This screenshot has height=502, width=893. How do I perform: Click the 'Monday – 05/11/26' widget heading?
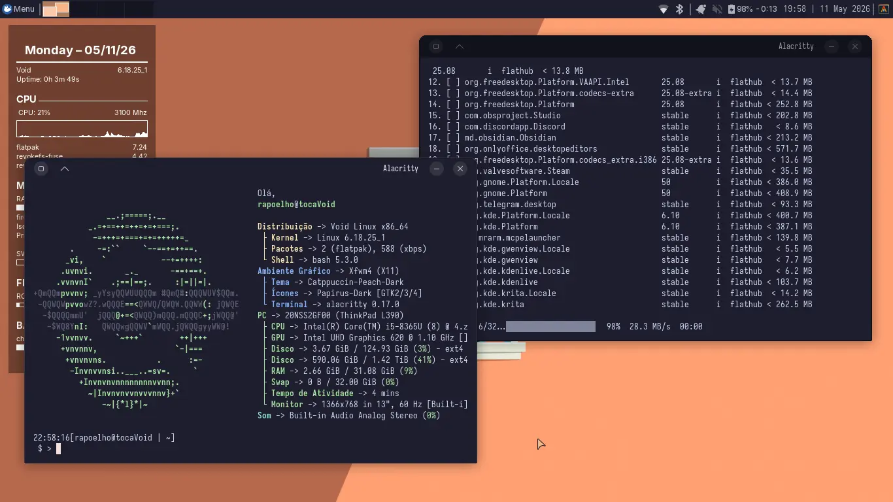[80, 50]
